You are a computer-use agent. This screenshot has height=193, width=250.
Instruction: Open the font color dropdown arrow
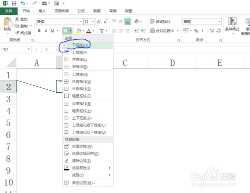(x=93, y=31)
